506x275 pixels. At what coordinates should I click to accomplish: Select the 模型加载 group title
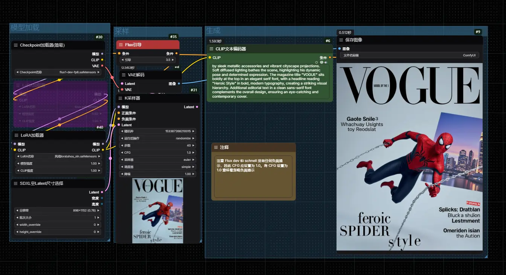(25, 27)
